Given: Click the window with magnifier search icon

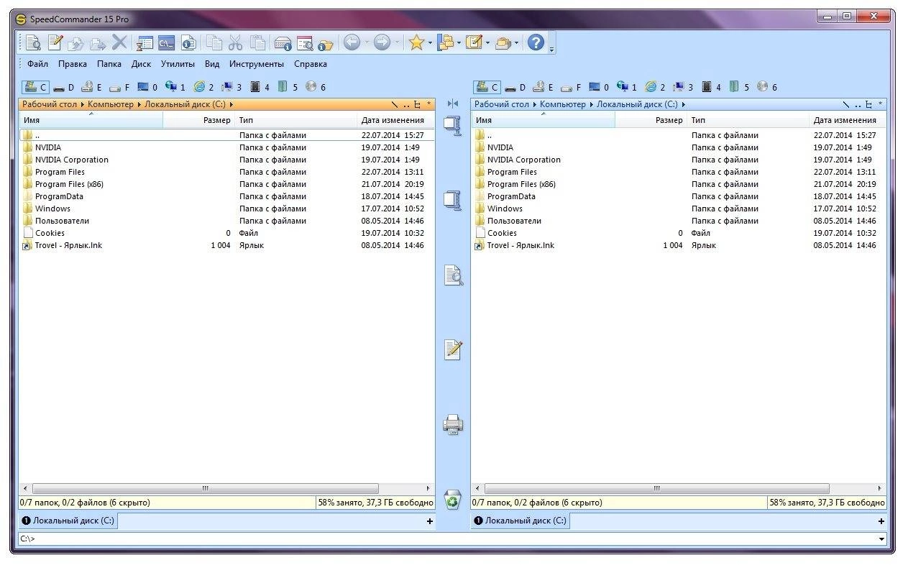Looking at the screenshot, I should [x=304, y=43].
